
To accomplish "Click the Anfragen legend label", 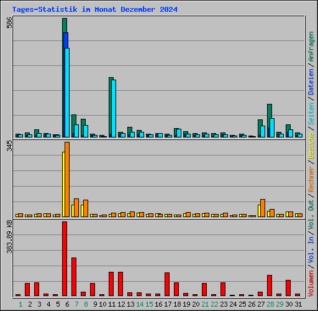I will coord(311,47).
